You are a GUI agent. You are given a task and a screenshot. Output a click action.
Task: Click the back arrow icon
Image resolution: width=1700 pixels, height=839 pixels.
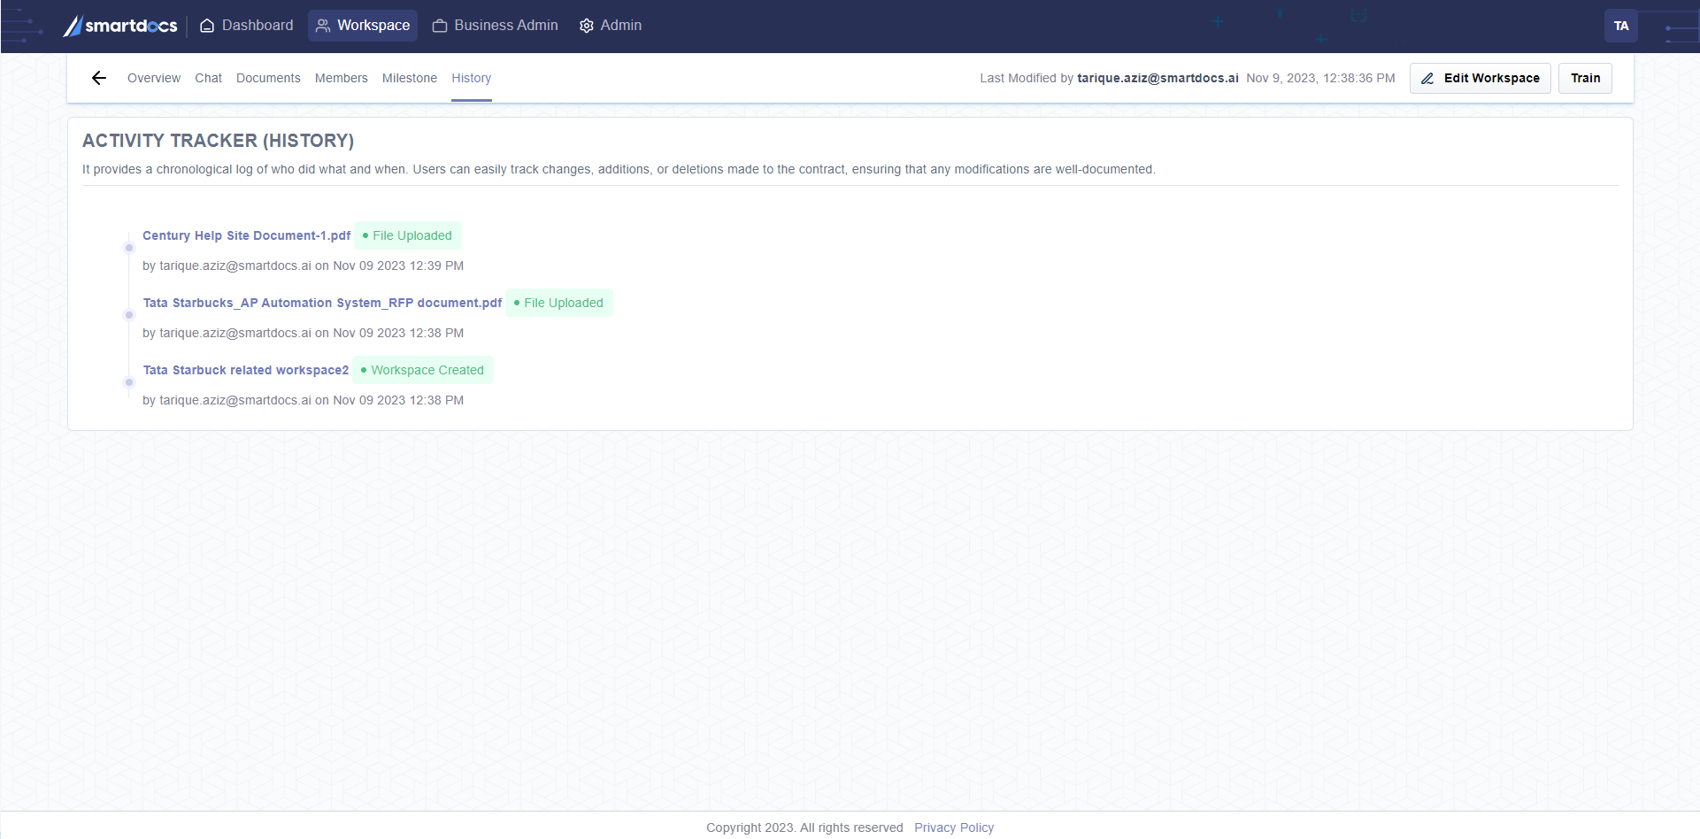click(99, 78)
